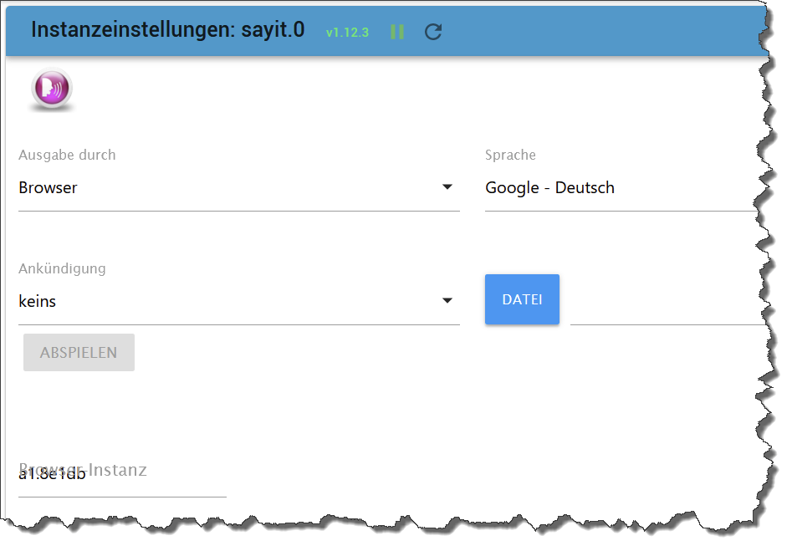Click the blue DATEI button
The width and height of the screenshot is (792, 551).
522,299
